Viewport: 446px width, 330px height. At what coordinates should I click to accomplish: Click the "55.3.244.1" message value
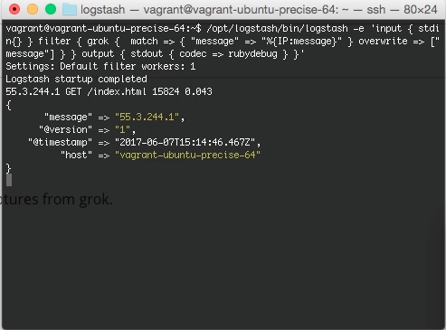(x=147, y=117)
